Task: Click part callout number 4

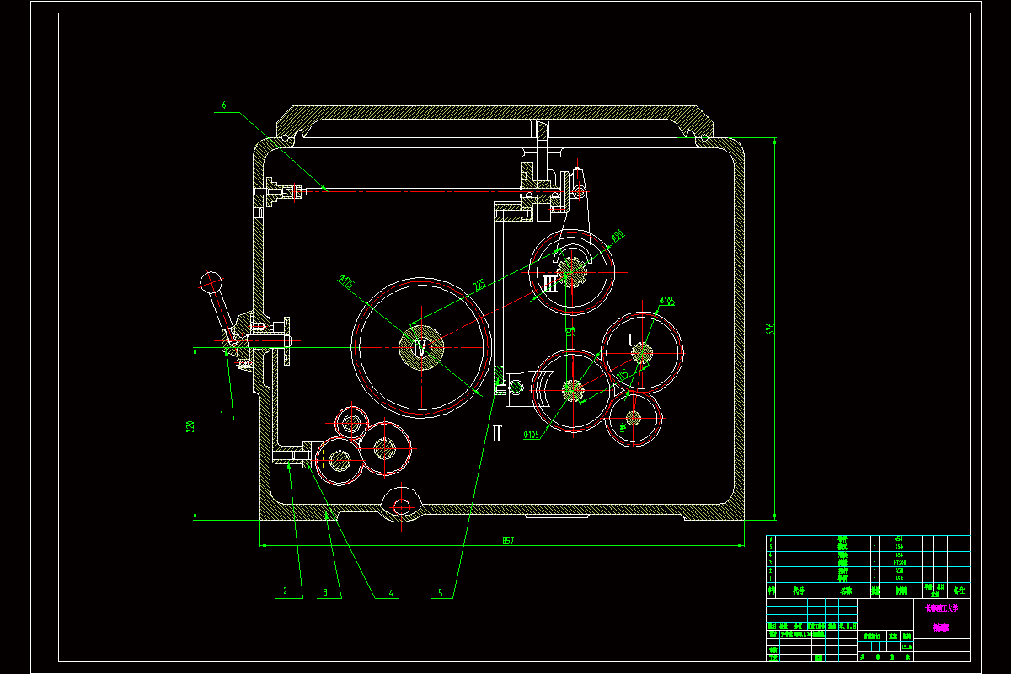Action: pos(391,592)
